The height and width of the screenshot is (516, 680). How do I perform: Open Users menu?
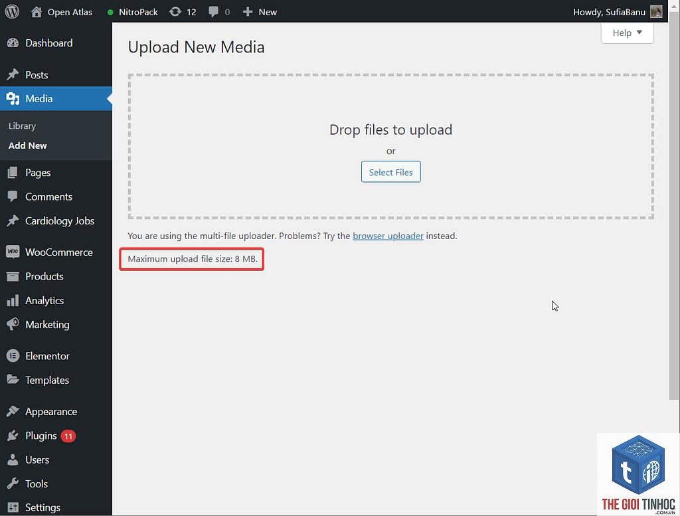click(x=37, y=460)
